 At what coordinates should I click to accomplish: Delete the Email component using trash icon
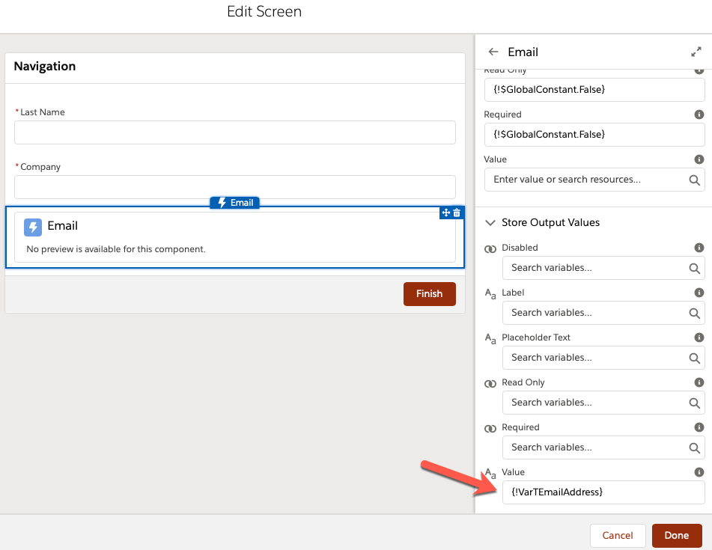[457, 213]
